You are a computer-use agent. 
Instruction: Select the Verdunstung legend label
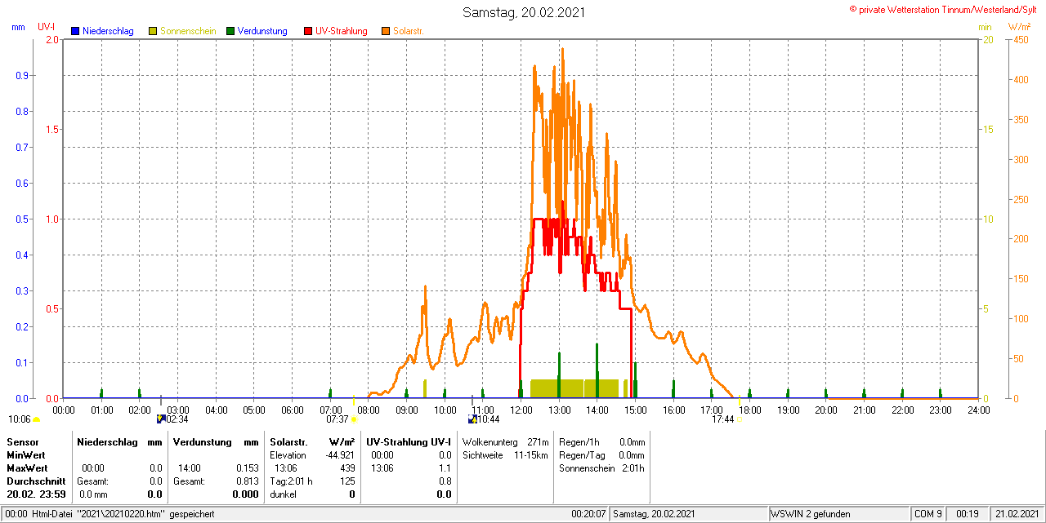tap(262, 31)
